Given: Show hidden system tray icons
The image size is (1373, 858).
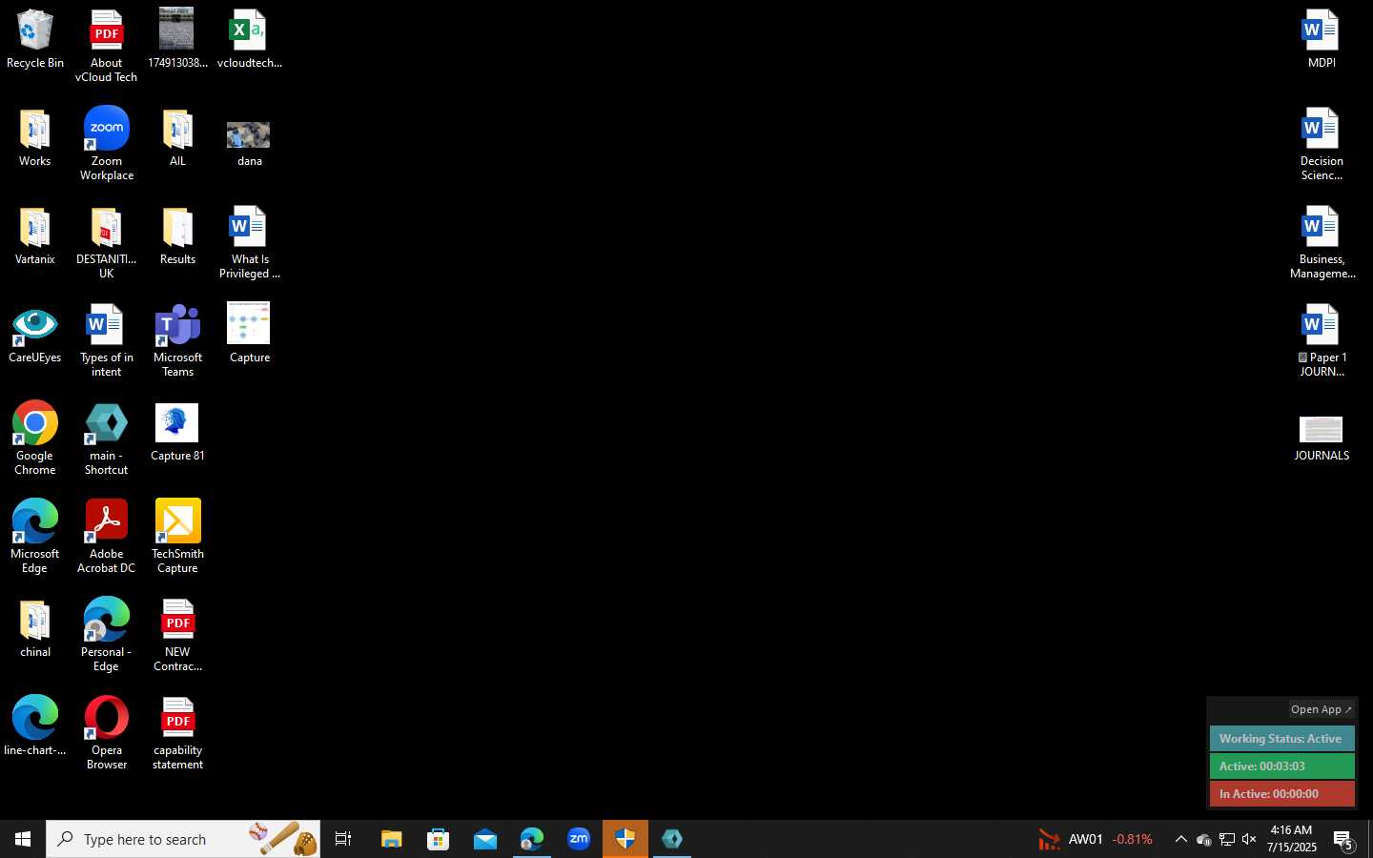Looking at the screenshot, I should click(1180, 839).
